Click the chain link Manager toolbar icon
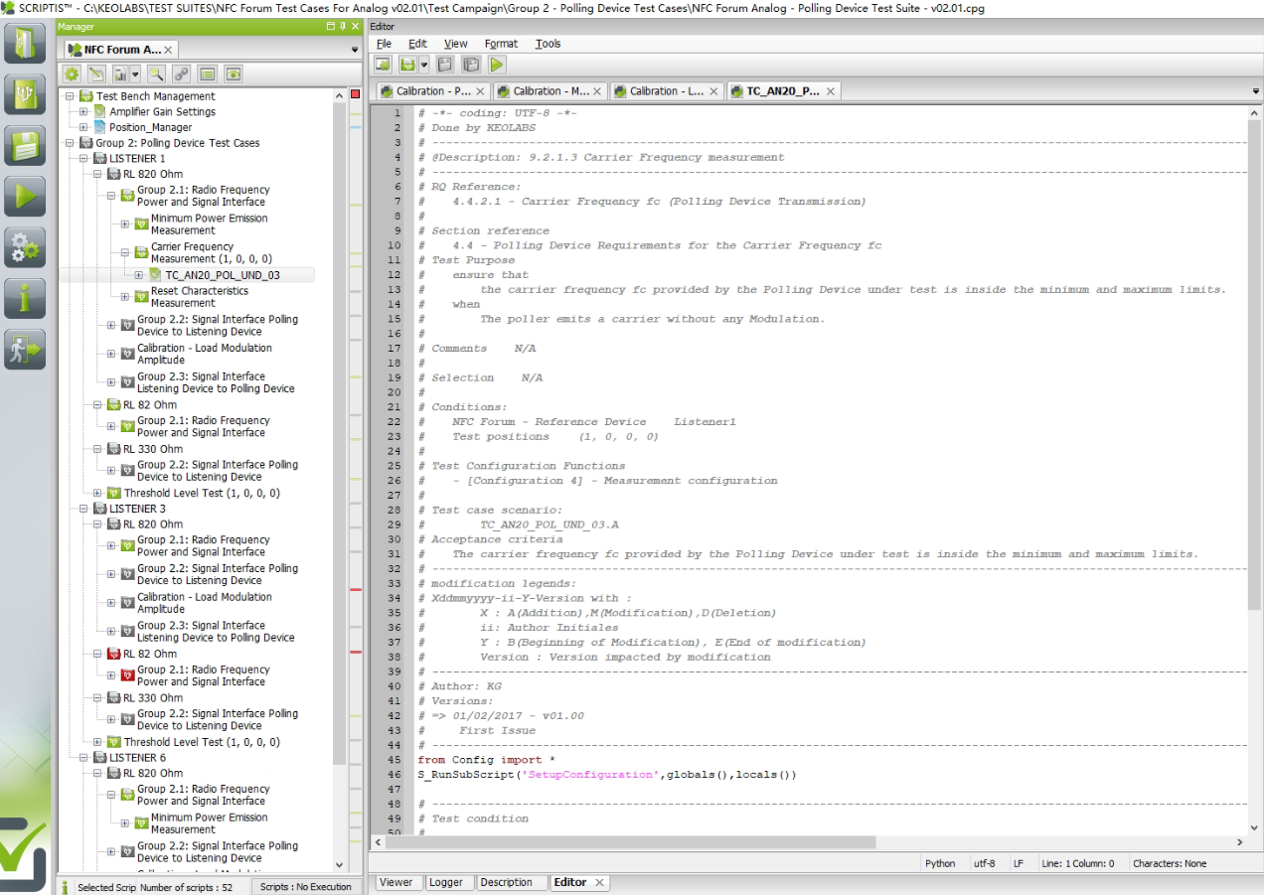The width and height of the screenshot is (1264, 895). (x=181, y=74)
